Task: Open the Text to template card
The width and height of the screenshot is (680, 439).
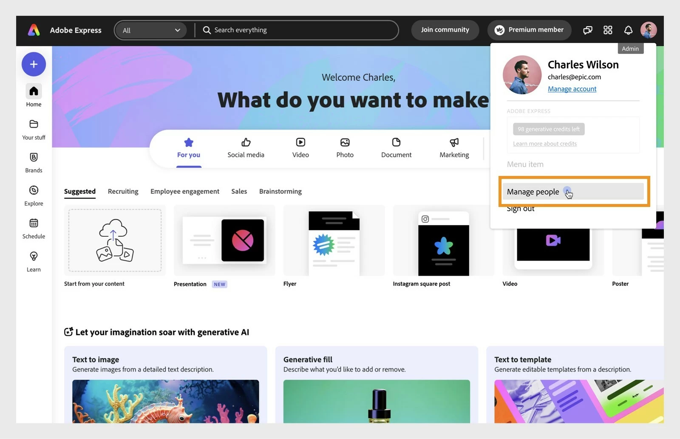Action: pyautogui.click(x=575, y=385)
